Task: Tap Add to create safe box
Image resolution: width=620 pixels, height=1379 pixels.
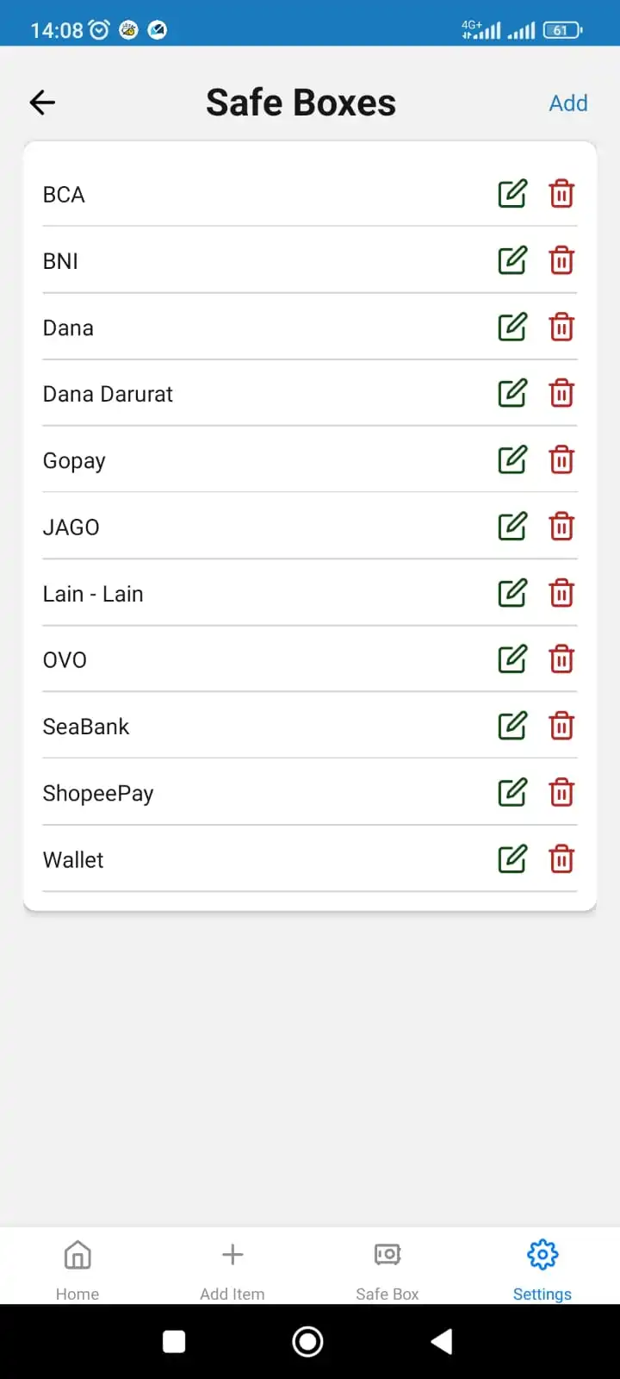Action: tap(568, 103)
